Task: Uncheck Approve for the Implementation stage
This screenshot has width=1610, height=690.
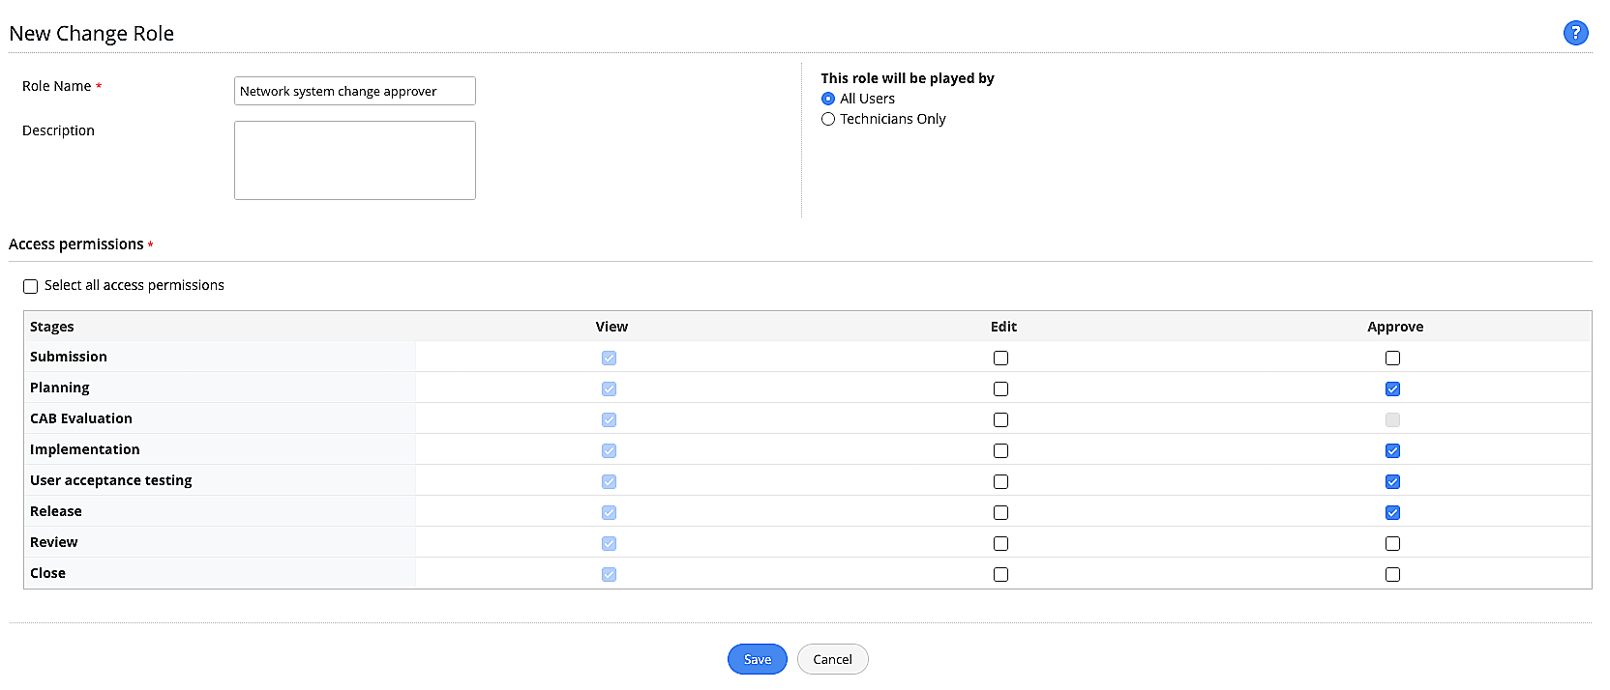Action: pos(1392,450)
